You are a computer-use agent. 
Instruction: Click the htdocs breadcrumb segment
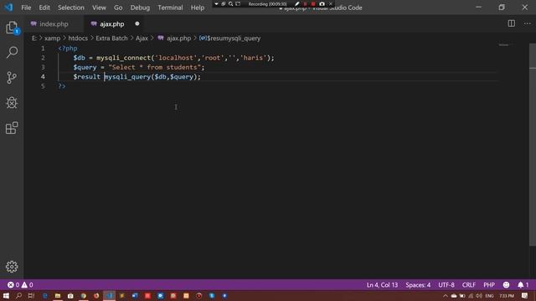[x=78, y=38]
